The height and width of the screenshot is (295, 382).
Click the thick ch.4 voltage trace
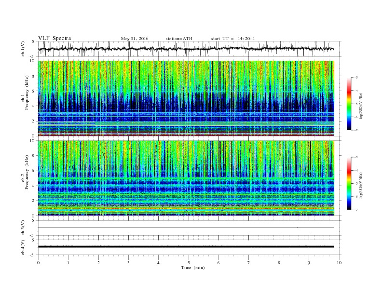(x=186, y=247)
